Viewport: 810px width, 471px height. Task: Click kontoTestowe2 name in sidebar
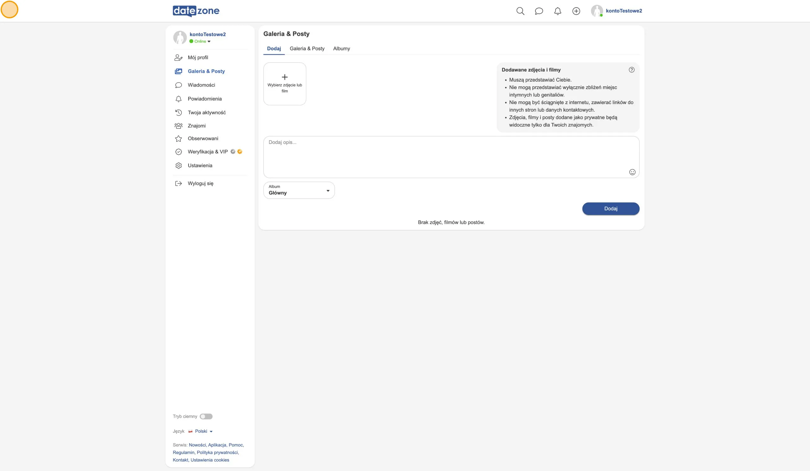coord(208,34)
